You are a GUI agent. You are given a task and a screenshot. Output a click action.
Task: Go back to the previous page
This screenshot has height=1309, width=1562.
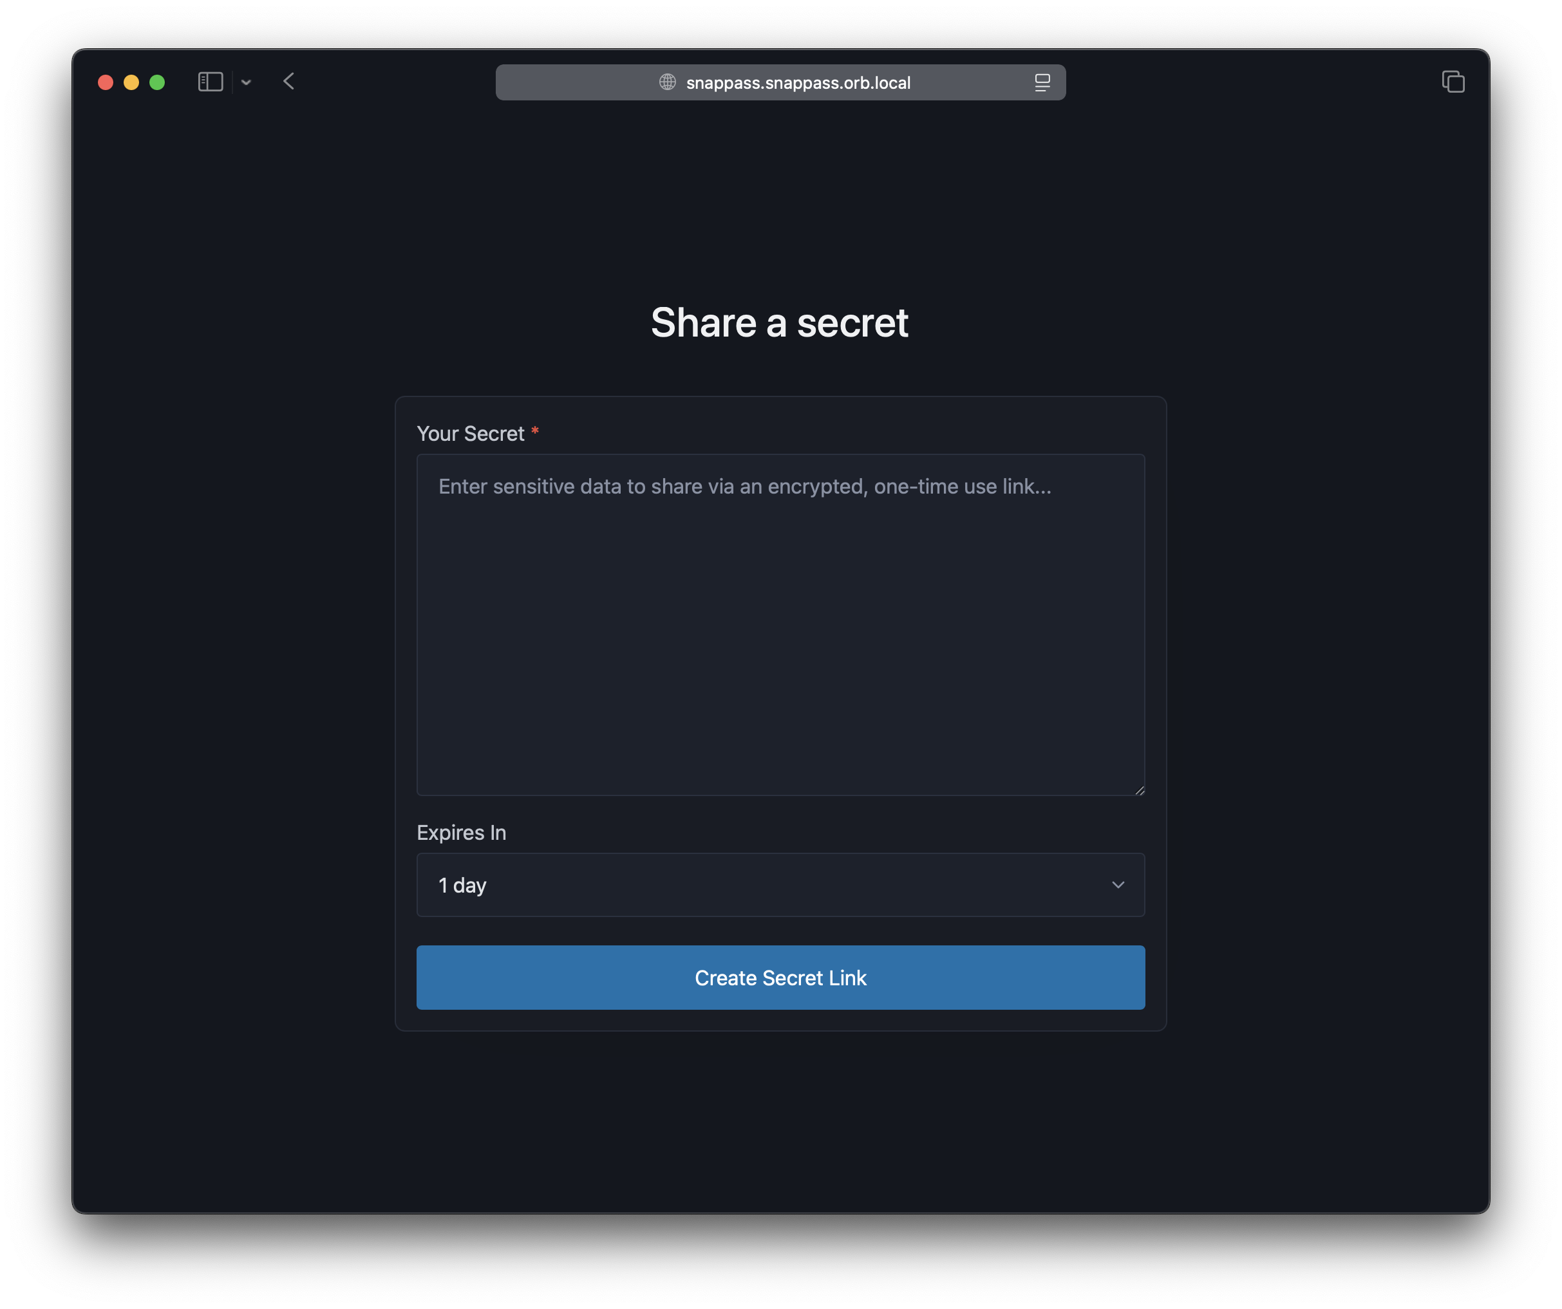tap(289, 81)
